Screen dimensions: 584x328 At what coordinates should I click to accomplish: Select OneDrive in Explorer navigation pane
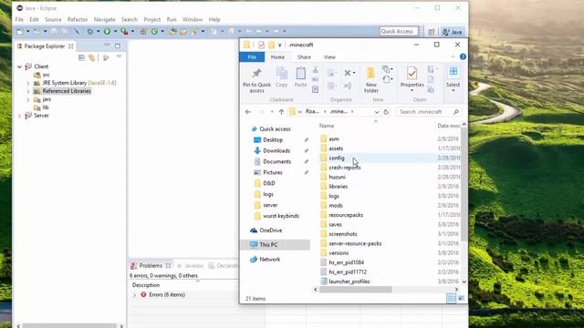click(270, 231)
